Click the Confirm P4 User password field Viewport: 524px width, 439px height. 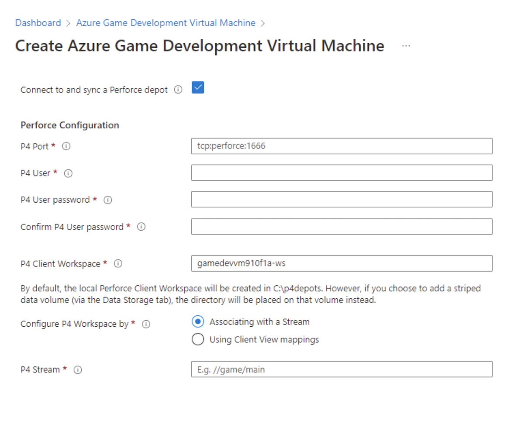342,226
